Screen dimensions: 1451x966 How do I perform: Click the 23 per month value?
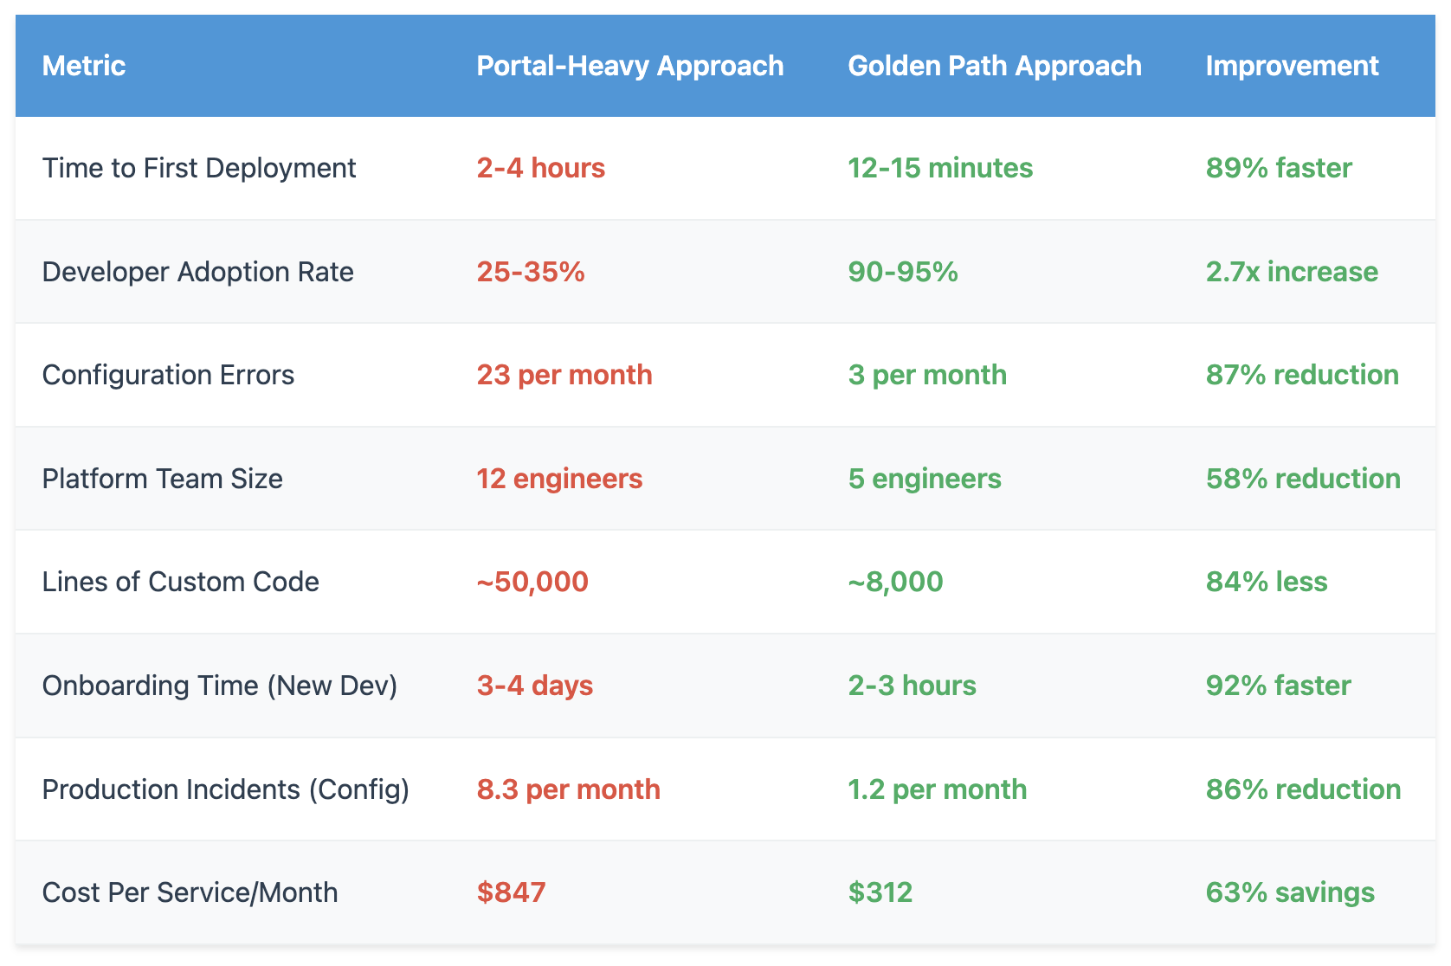[564, 375]
